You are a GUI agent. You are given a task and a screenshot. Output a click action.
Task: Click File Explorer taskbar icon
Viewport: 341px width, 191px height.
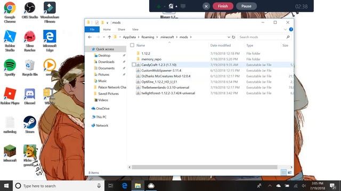pyautogui.click(x=137, y=186)
